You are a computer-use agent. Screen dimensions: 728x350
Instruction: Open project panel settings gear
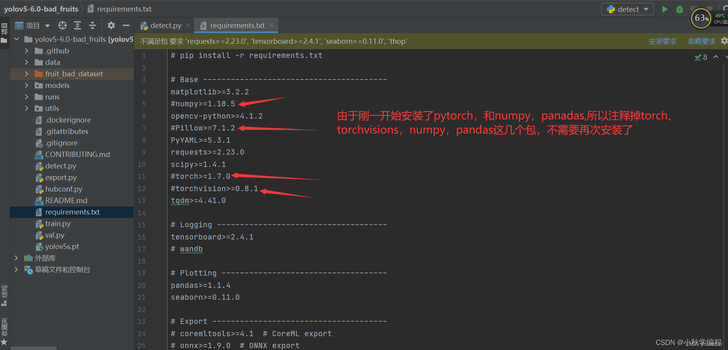(x=111, y=25)
